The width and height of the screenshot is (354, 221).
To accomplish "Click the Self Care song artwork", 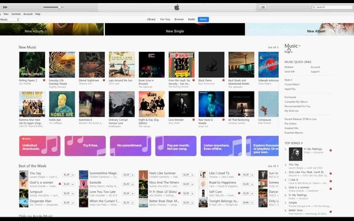I will [x=203, y=194].
